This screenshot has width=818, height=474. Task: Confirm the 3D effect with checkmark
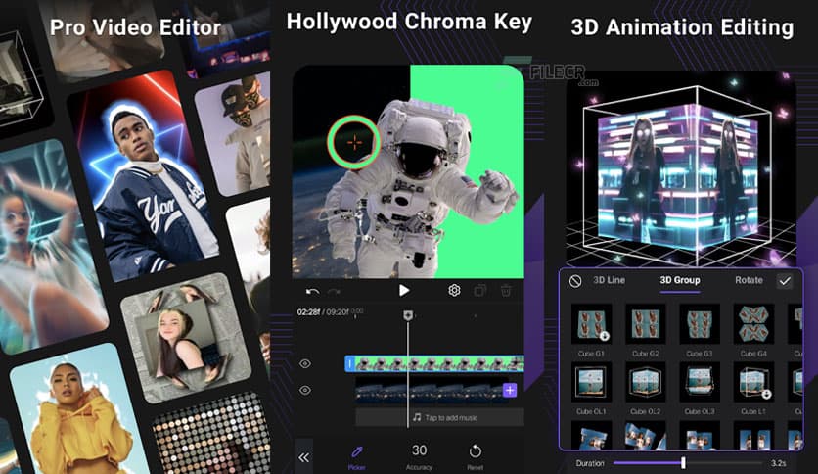pos(785,281)
